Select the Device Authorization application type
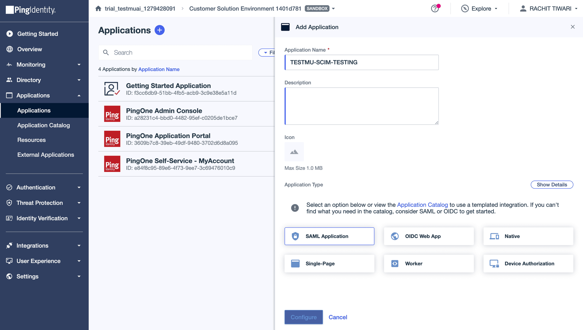583x330 pixels. click(528, 264)
